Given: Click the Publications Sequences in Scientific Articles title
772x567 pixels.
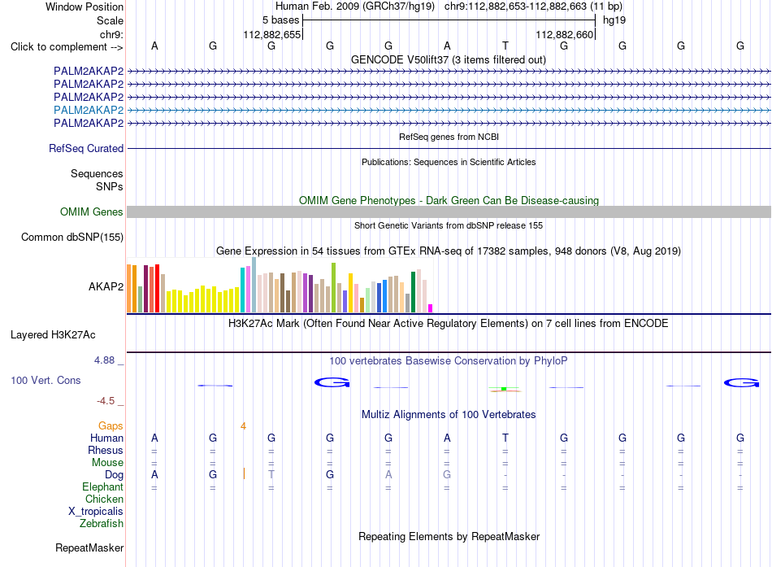Looking at the screenshot, I should [x=449, y=162].
